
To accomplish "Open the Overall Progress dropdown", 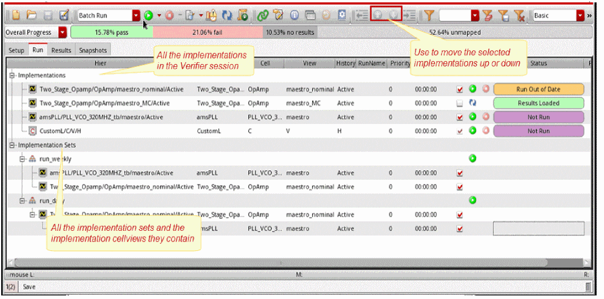I will click(x=63, y=33).
